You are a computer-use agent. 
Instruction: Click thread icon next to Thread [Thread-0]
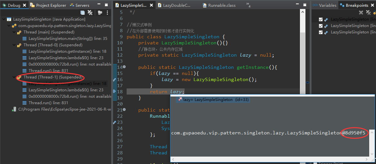pyautogui.click(x=19, y=45)
